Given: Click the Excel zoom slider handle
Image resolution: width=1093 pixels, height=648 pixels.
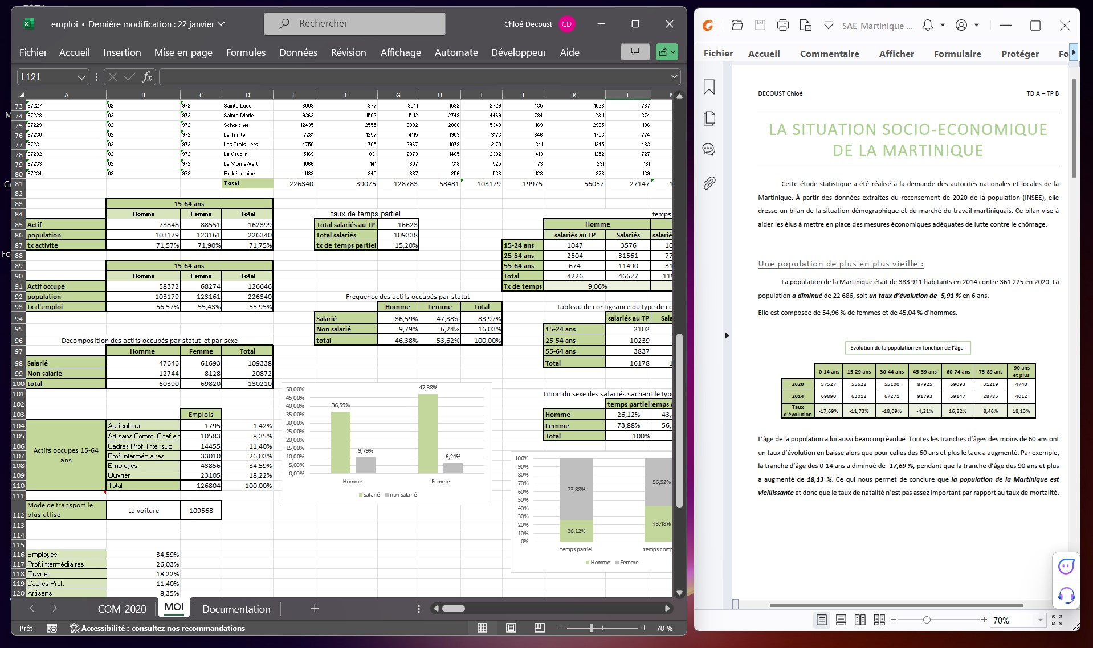Looking at the screenshot, I should click(592, 628).
